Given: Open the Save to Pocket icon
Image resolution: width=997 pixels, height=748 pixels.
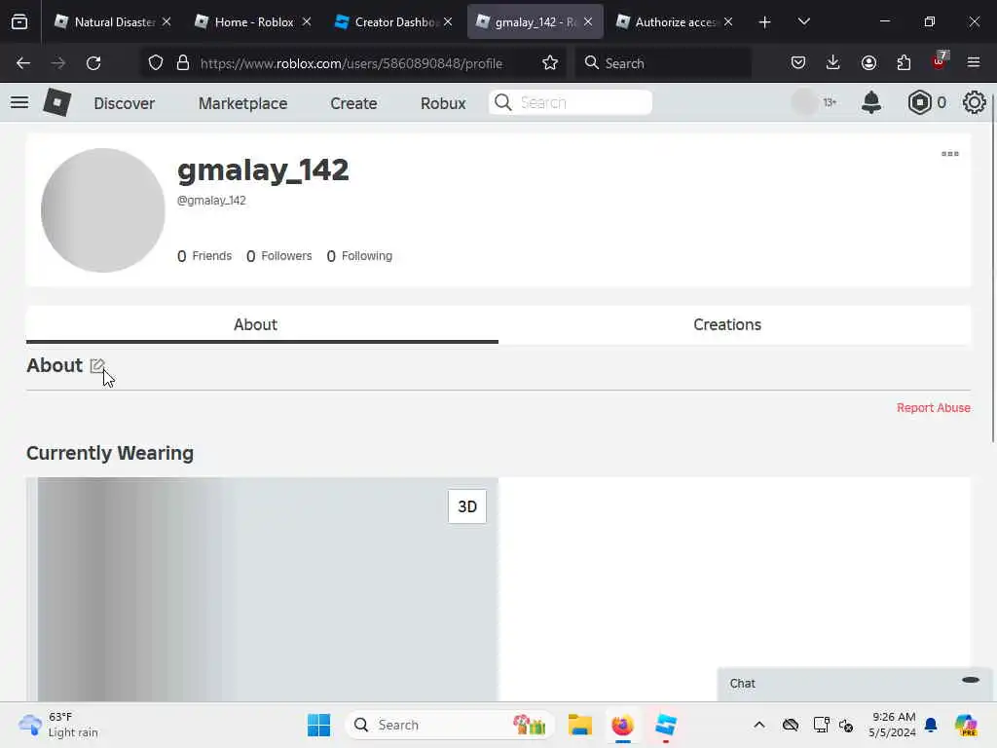Looking at the screenshot, I should point(798,62).
